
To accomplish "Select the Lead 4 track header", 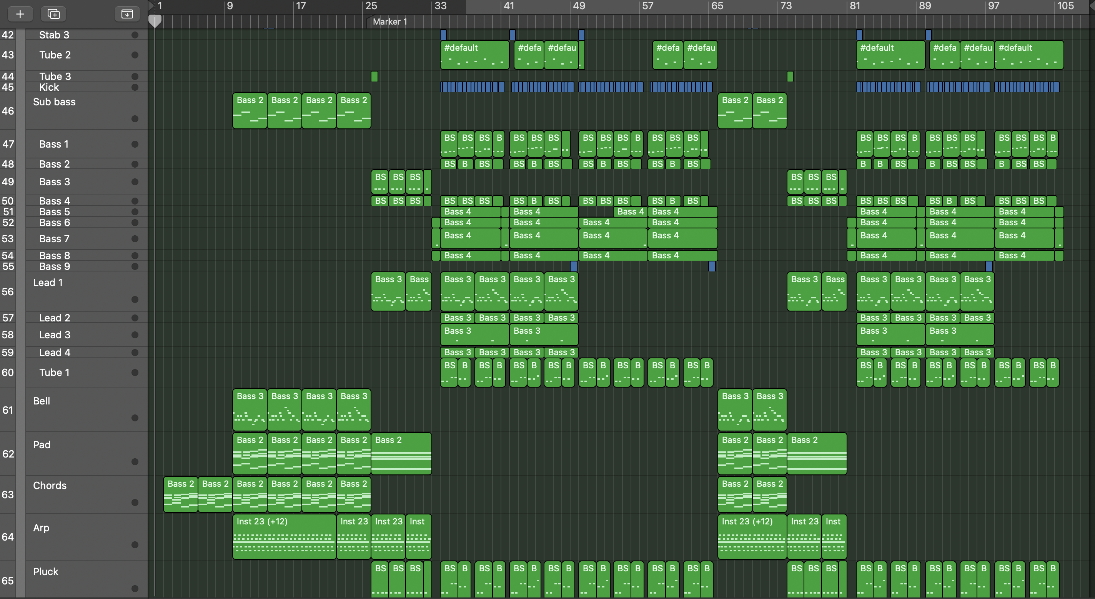I will (x=86, y=353).
